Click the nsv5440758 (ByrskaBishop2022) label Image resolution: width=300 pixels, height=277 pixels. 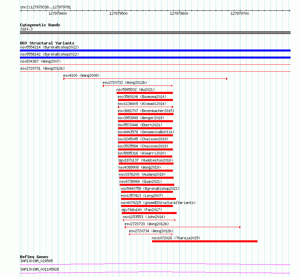pyautogui.click(x=150, y=188)
